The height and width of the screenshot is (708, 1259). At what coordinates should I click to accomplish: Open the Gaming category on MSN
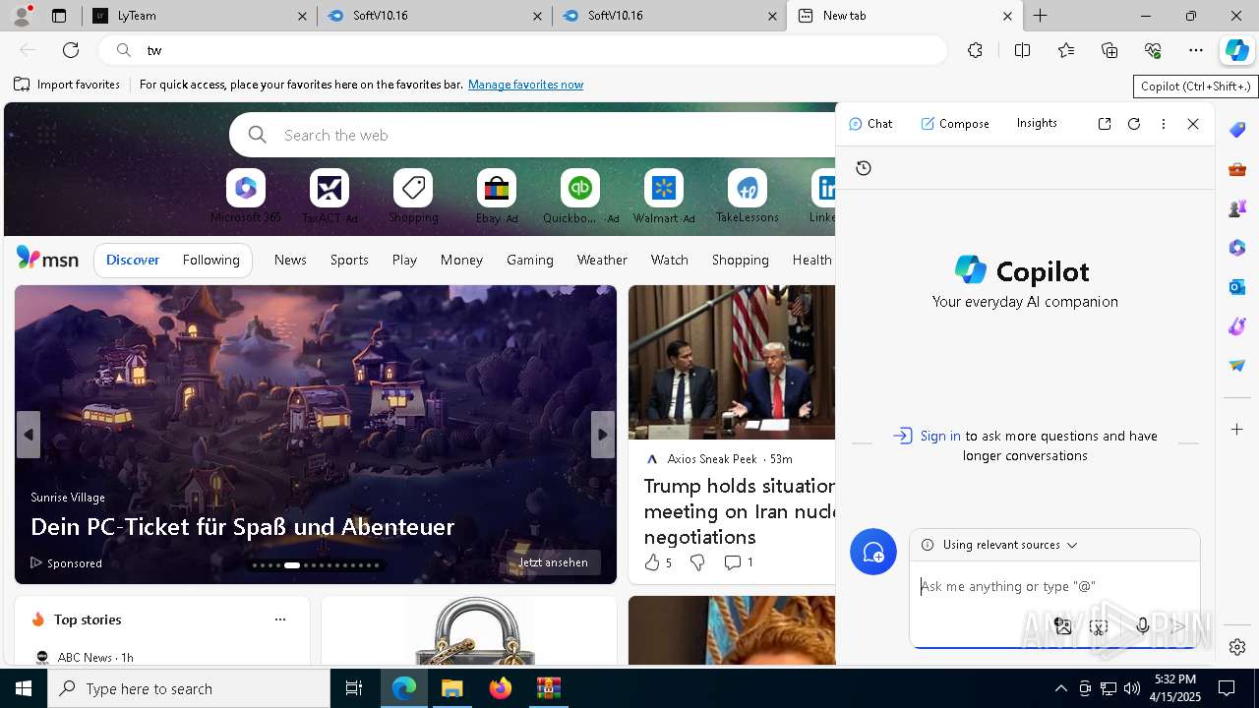pyautogui.click(x=530, y=260)
